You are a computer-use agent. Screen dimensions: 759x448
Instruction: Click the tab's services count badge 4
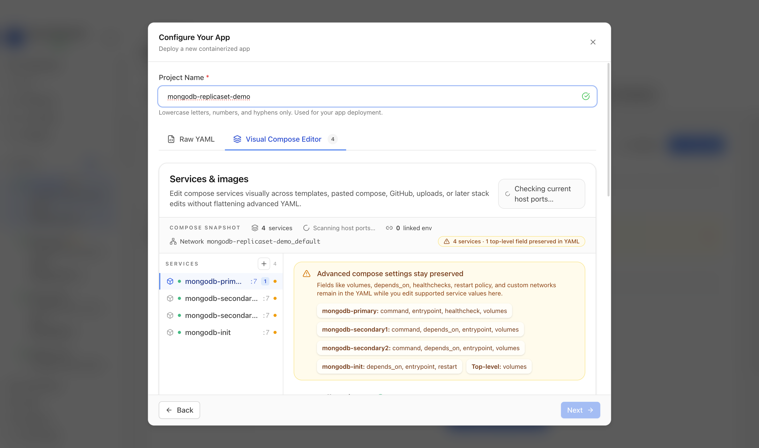coord(333,139)
